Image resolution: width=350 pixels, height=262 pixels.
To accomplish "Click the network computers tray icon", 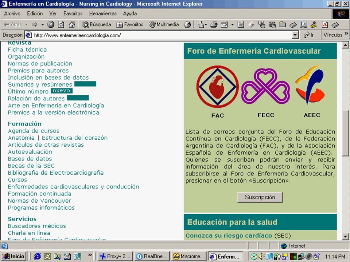I will pyautogui.click(x=300, y=257).
